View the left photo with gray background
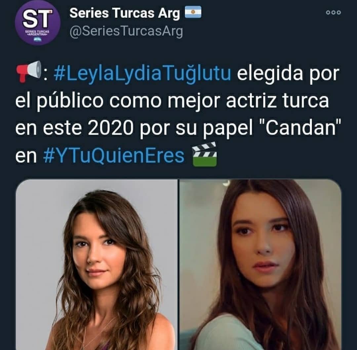357x350 pixels. [97, 265]
